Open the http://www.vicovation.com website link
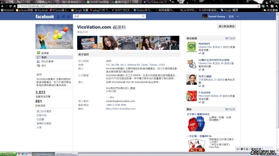Image resolution: width=279 pixels, height=156 pixels. point(121,109)
